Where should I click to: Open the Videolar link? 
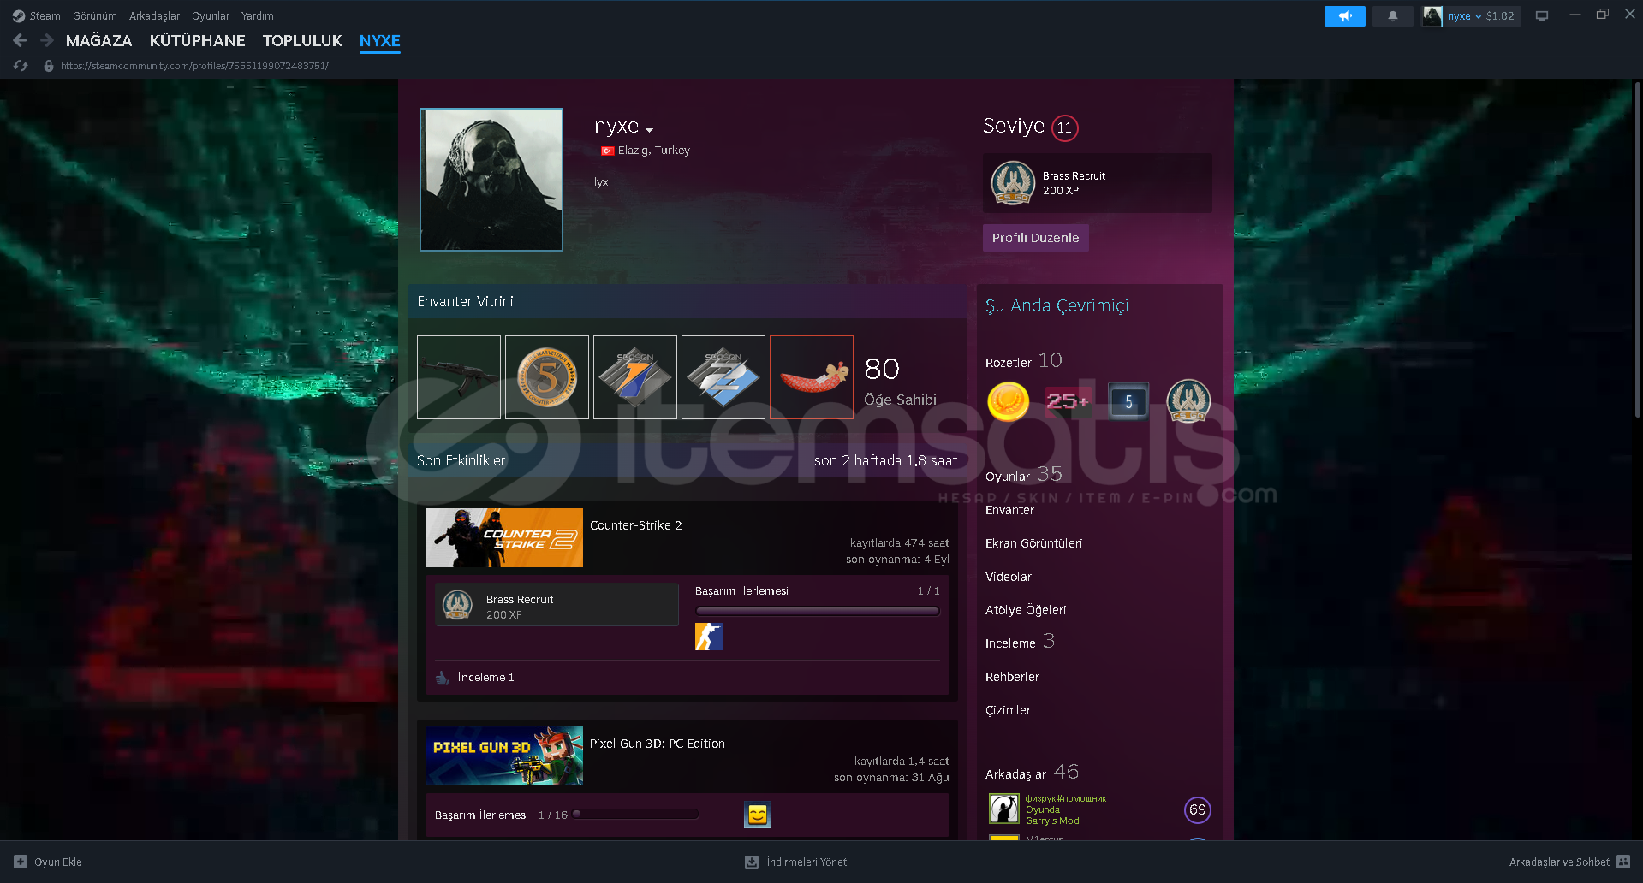[1009, 577]
